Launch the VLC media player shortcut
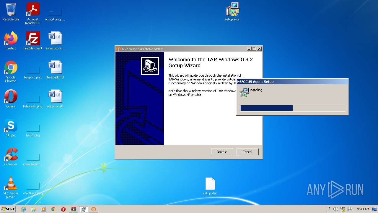The width and height of the screenshot is (378, 213). point(11,188)
